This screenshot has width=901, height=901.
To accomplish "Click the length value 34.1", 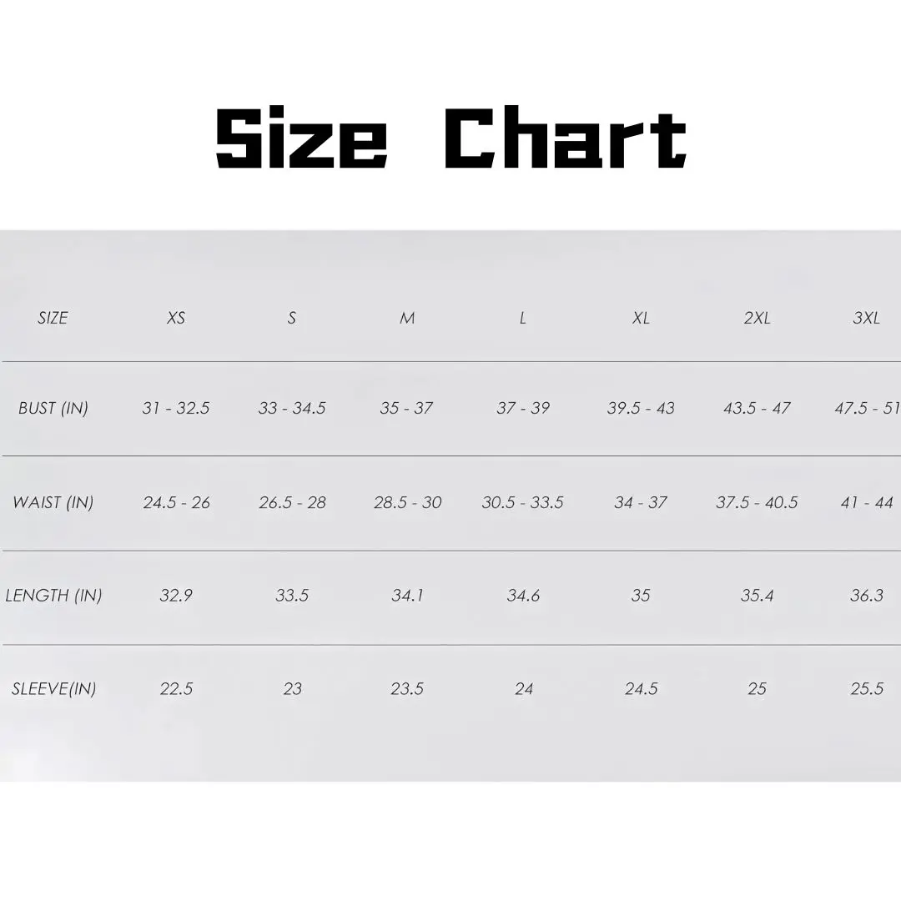I will [x=407, y=596].
